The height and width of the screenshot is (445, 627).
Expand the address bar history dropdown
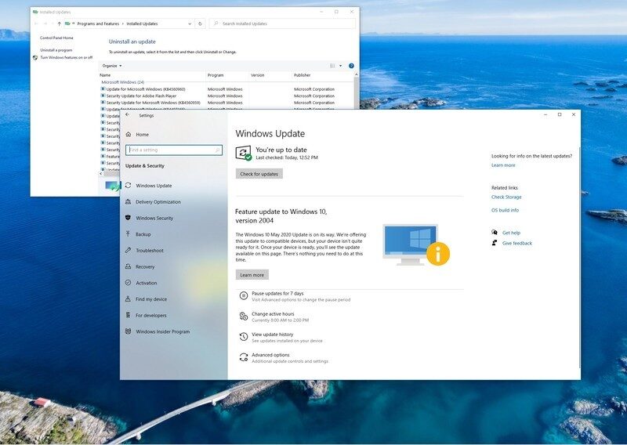pyautogui.click(x=190, y=24)
